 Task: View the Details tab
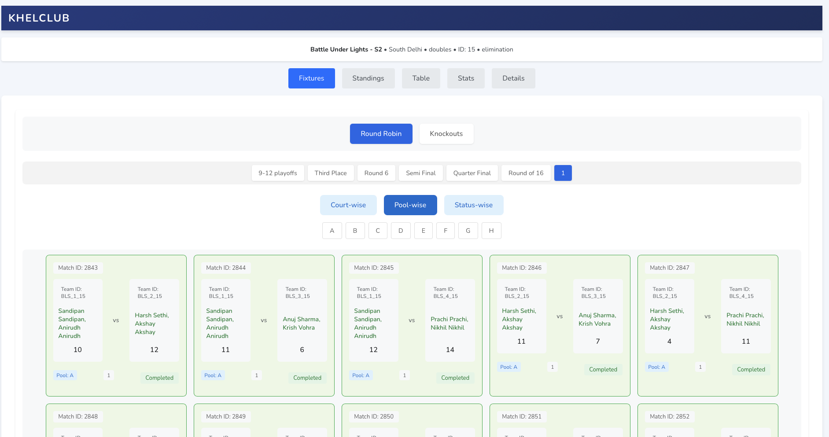coord(513,78)
